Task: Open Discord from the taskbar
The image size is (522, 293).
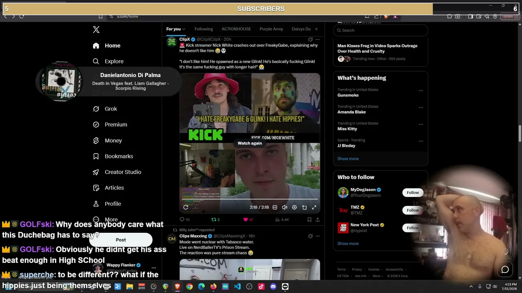Action: pos(273,286)
